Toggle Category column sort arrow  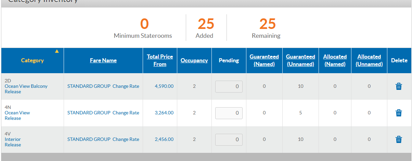[x=57, y=51]
